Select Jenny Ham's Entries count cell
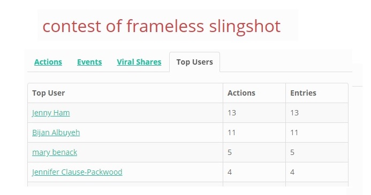This screenshot has width=371, height=195. coord(317,113)
